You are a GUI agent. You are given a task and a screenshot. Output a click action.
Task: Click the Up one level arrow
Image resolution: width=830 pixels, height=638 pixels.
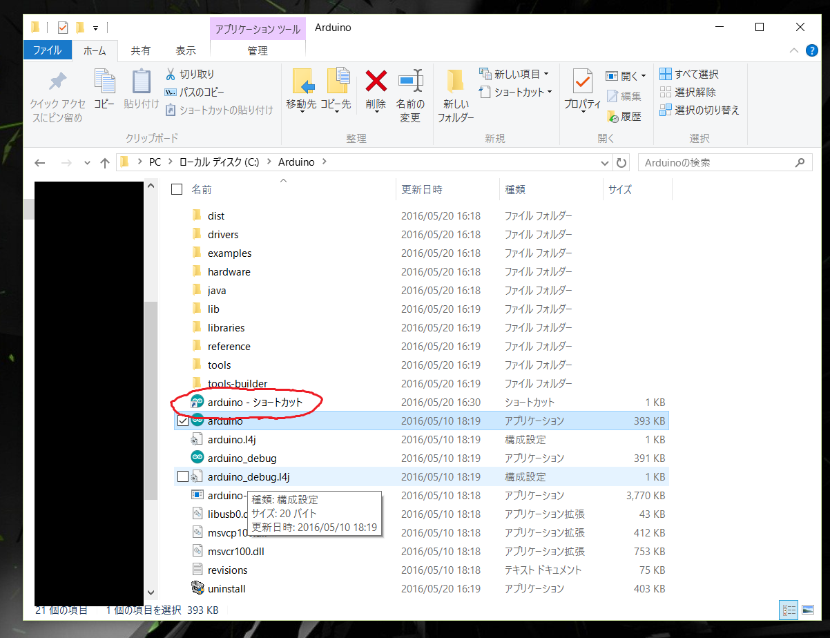105,163
